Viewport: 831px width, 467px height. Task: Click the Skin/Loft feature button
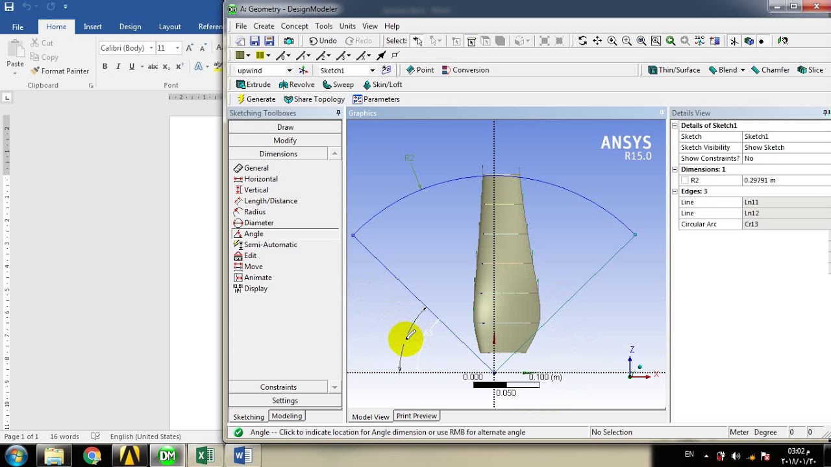(x=382, y=84)
